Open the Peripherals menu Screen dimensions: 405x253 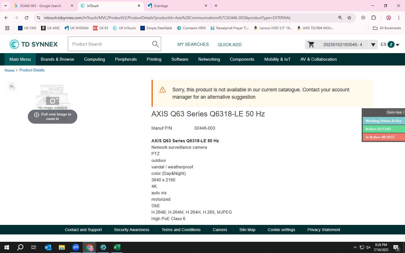point(126,59)
